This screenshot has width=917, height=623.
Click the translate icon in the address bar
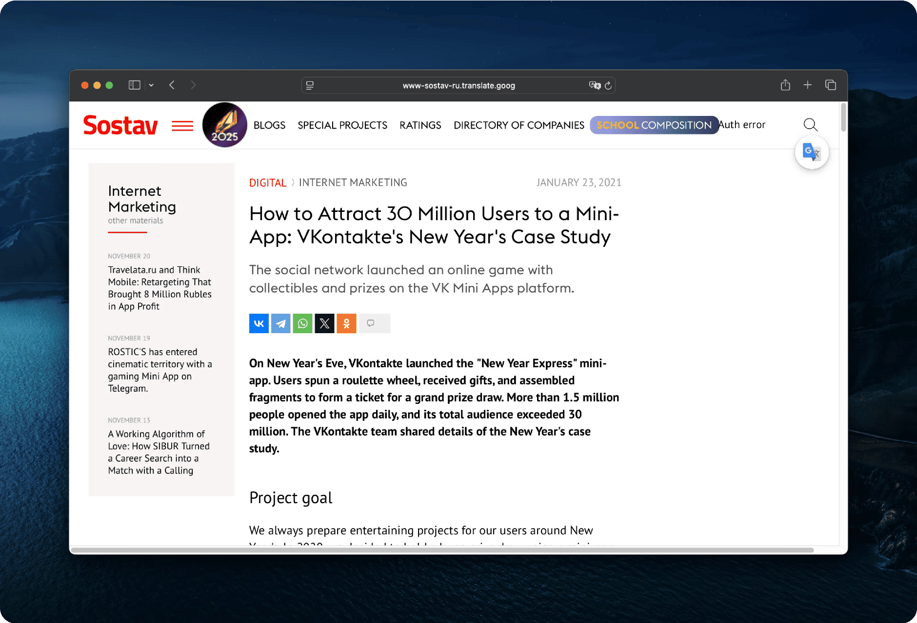click(x=595, y=85)
